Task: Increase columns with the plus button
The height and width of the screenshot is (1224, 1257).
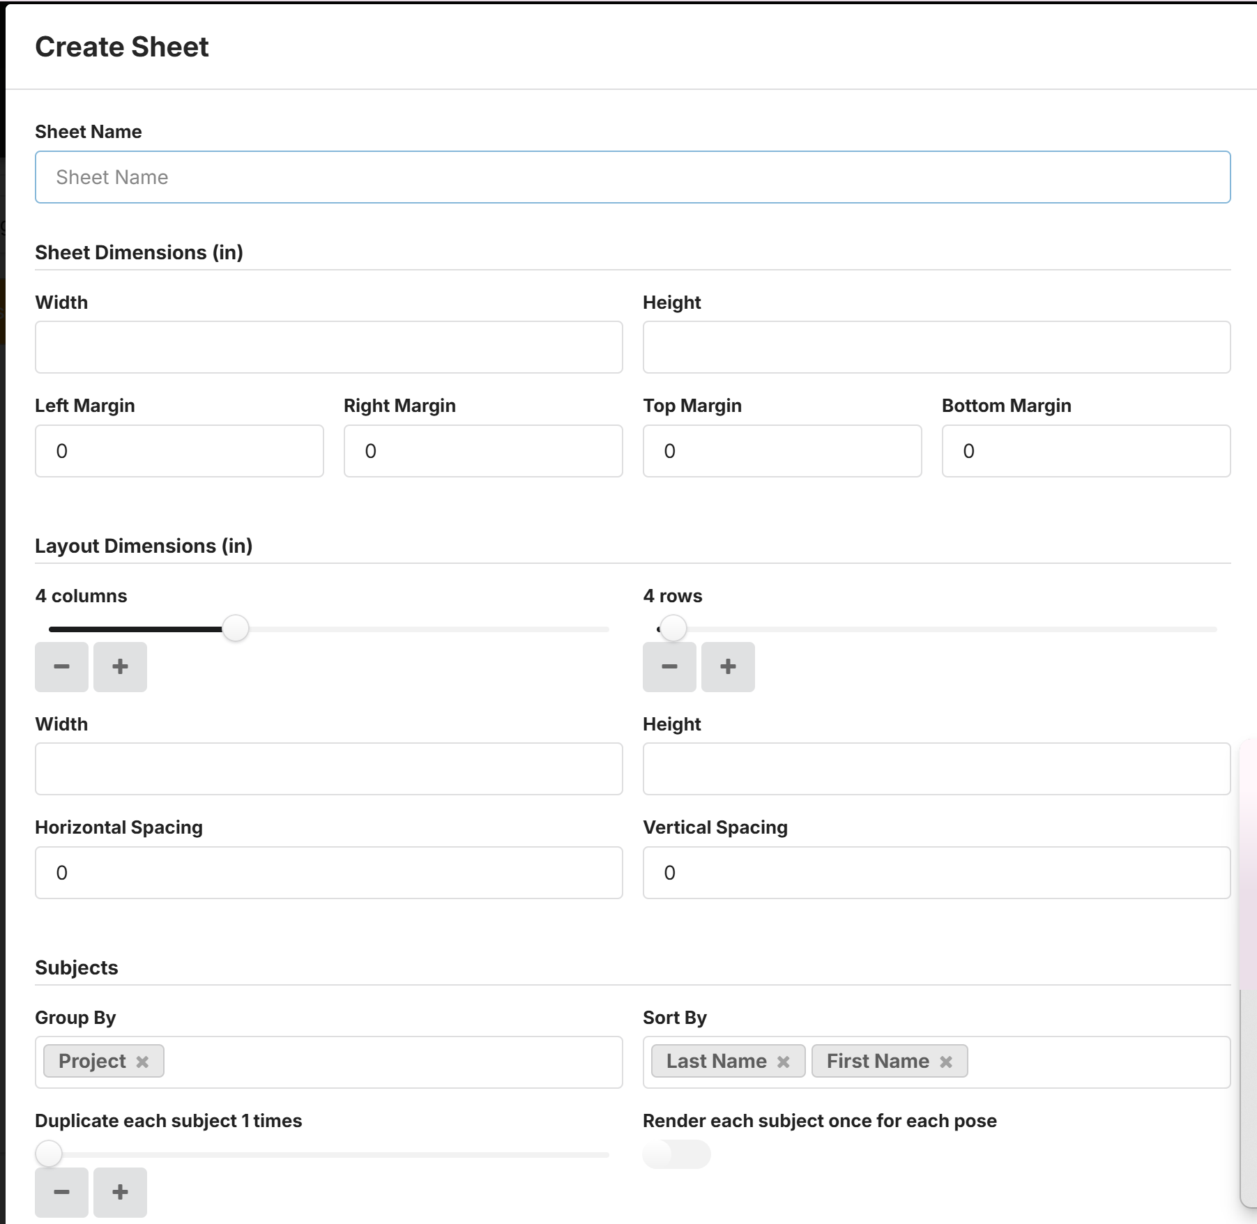Action: [120, 667]
